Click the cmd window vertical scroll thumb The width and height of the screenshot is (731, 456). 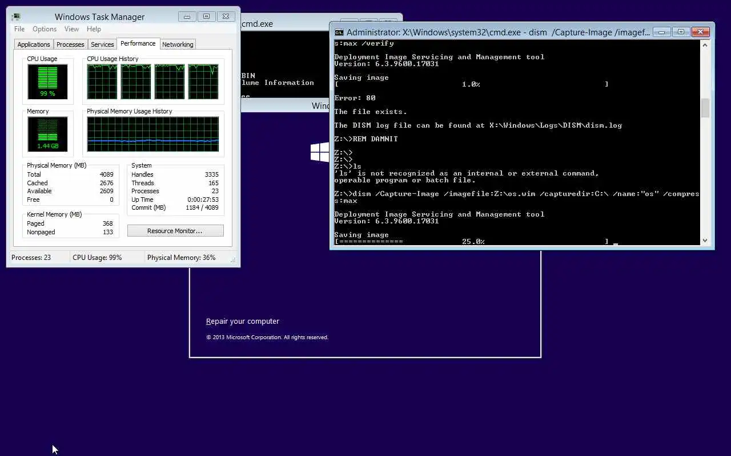point(705,108)
